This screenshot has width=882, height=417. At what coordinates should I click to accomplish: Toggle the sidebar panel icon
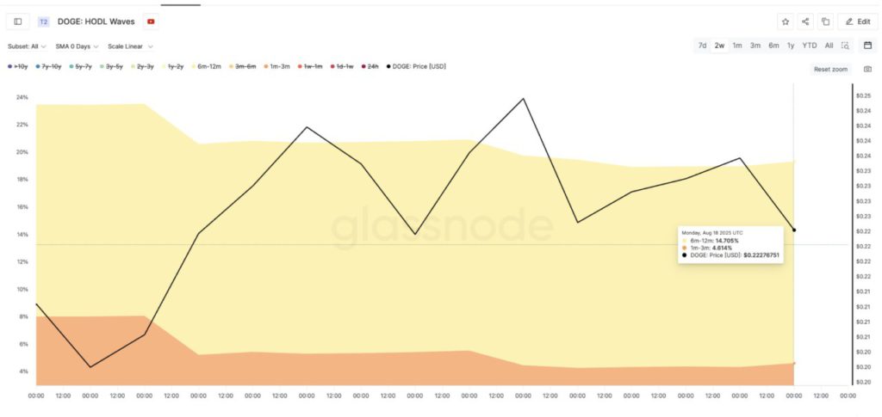coord(18,21)
